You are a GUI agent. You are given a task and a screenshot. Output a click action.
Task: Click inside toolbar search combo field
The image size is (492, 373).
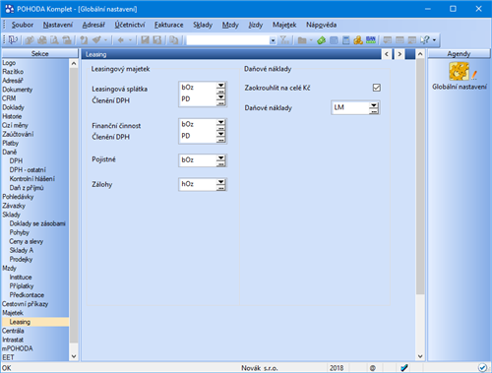pyautogui.click(x=228, y=40)
